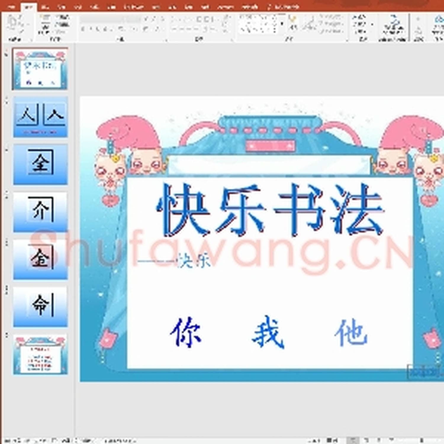The height and width of the screenshot is (444, 444).
Task: Click the ——快乐 subtitle text
Action: coord(174,261)
